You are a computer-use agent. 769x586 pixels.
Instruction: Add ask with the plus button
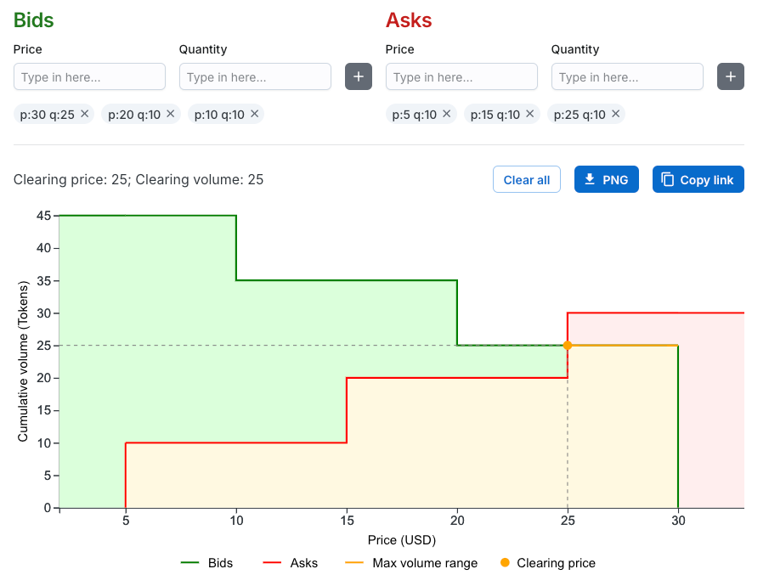(x=731, y=76)
